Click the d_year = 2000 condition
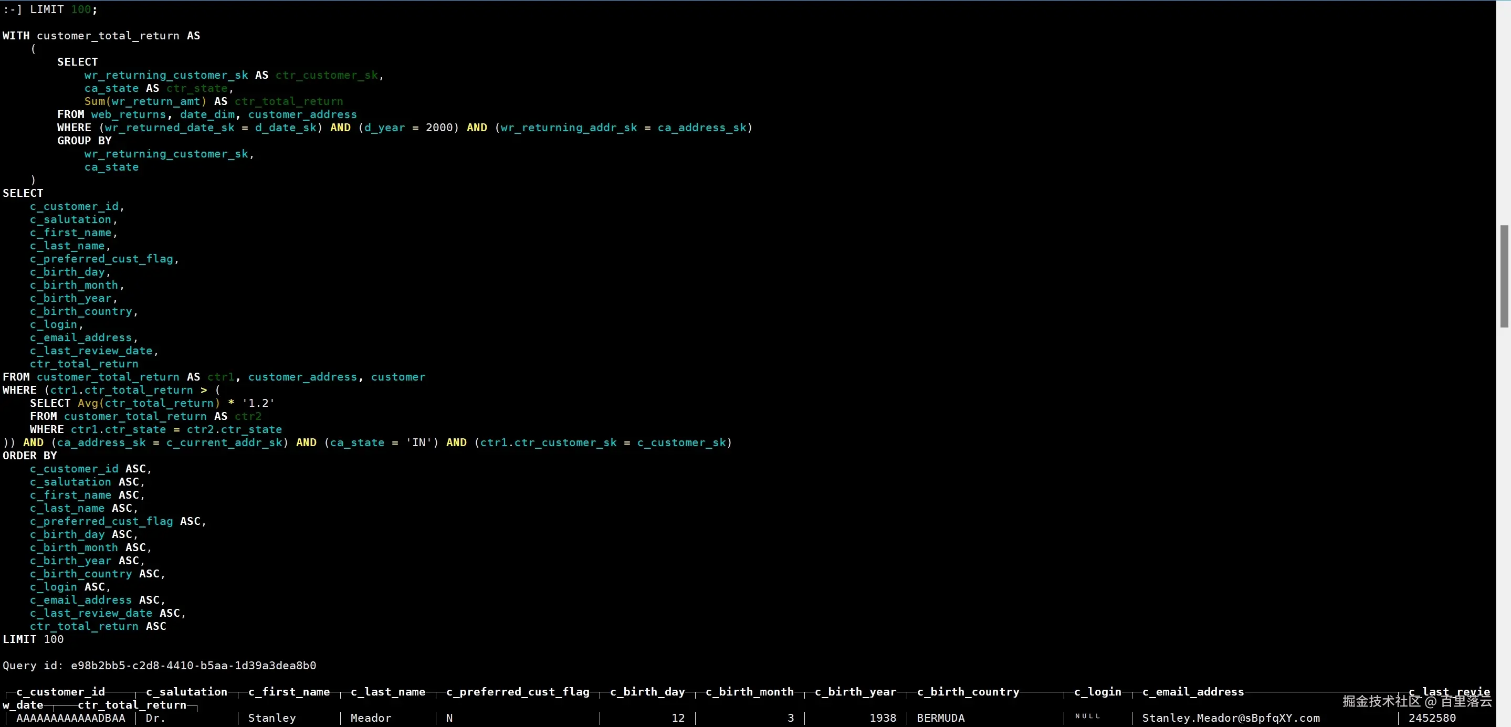The height and width of the screenshot is (727, 1511). (x=408, y=128)
